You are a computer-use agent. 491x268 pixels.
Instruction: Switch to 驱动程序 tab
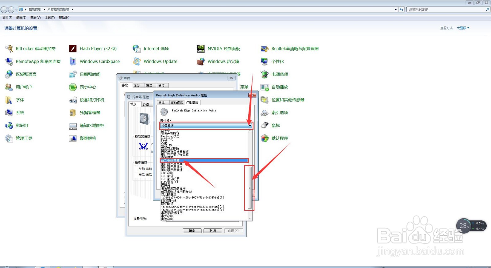(177, 103)
